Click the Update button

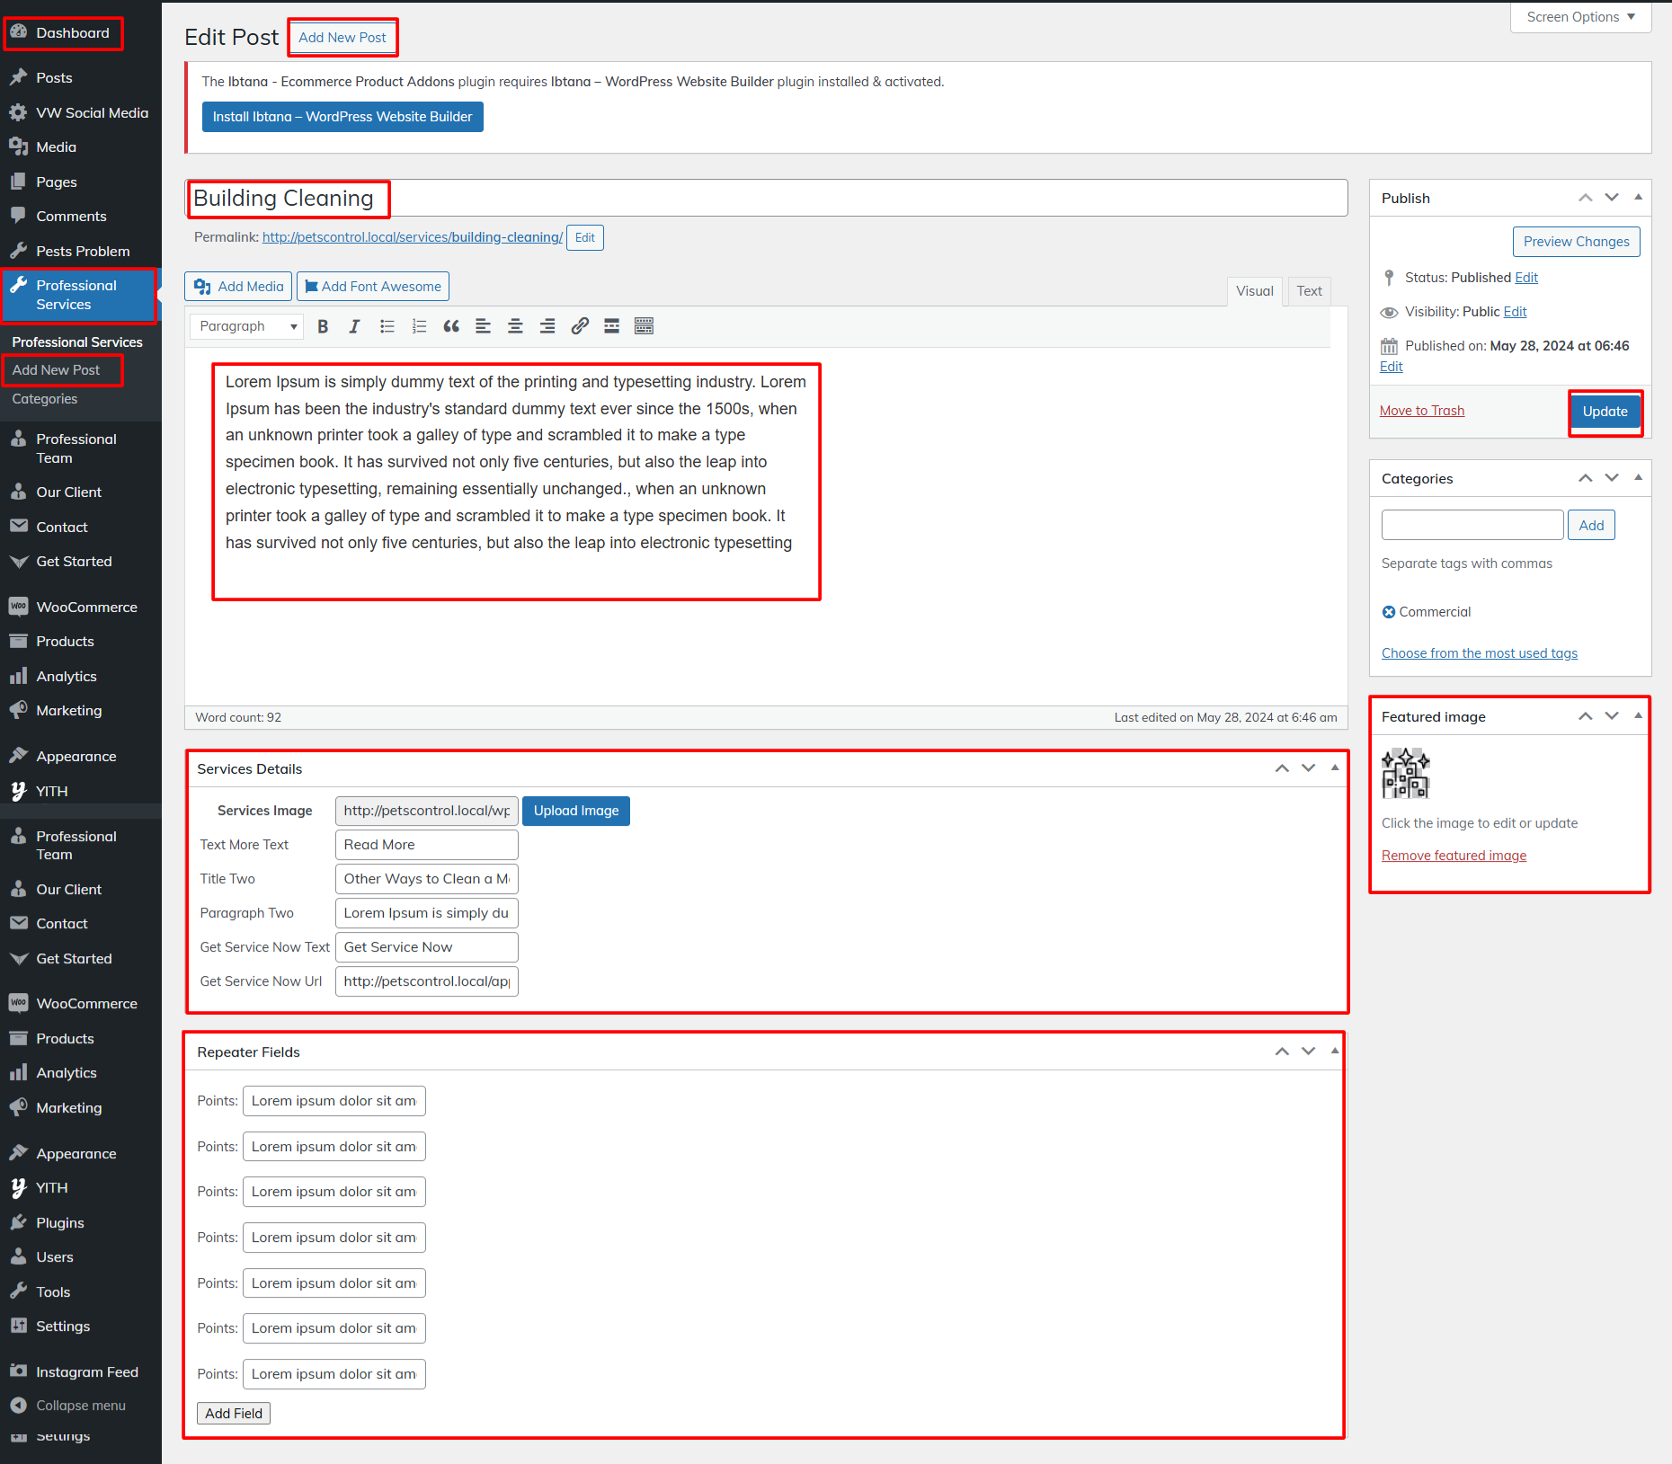coord(1605,412)
